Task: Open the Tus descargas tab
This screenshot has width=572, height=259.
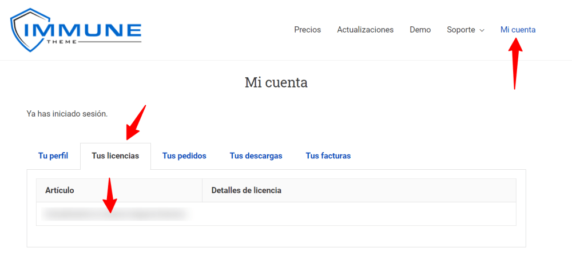Action: [x=256, y=156]
